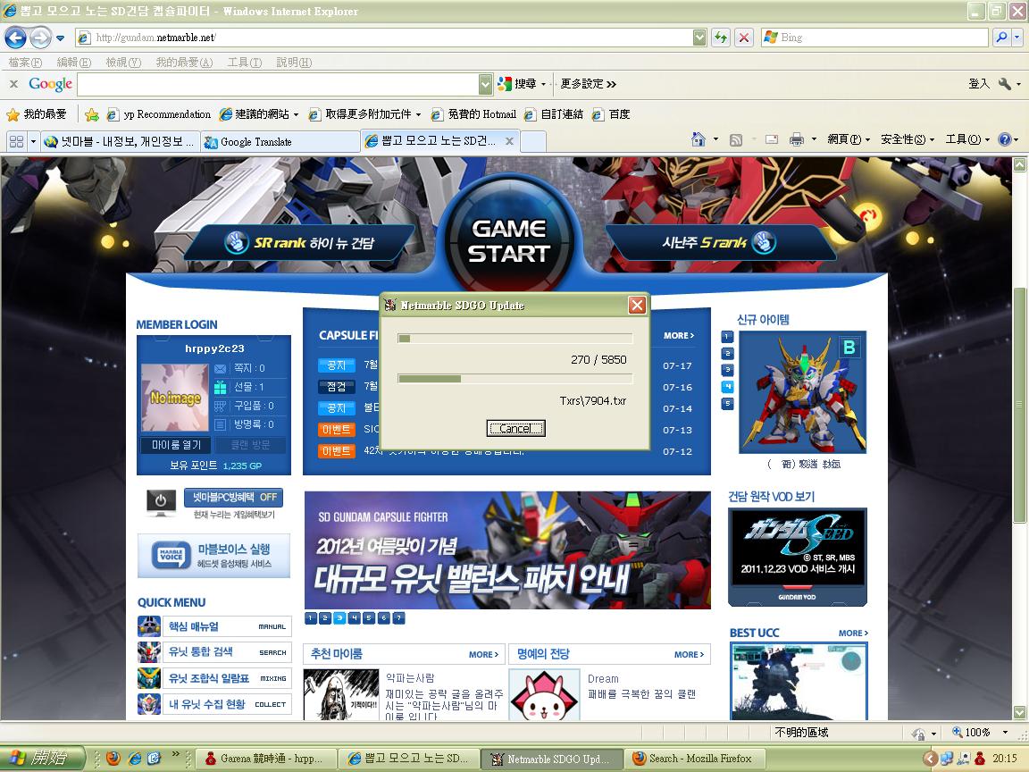Open the 說明(H) menu
The width and height of the screenshot is (1029, 772).
coord(294,63)
